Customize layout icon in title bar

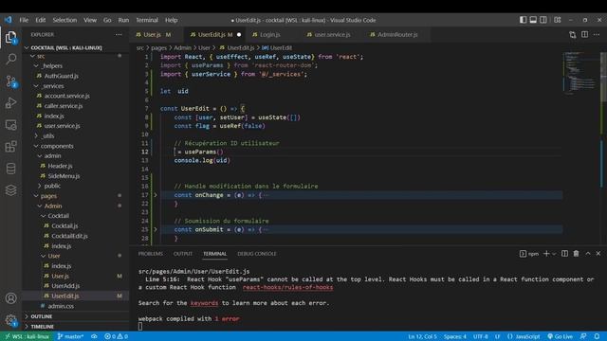[x=558, y=20]
